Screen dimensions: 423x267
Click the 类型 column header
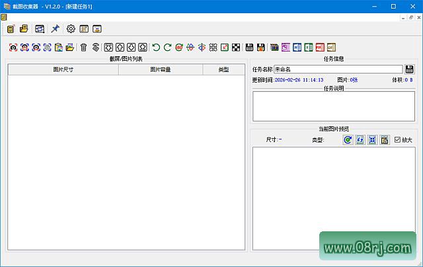click(223, 69)
